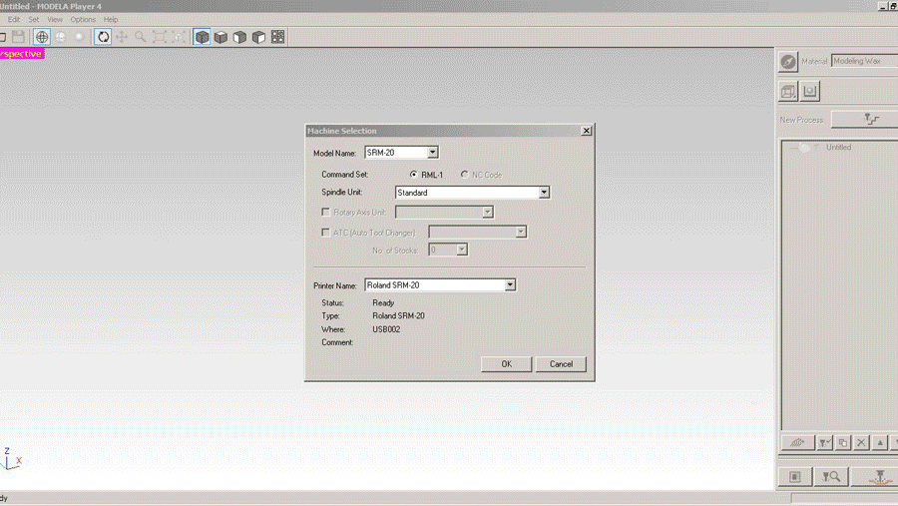Switch to front-face cube view
The height and width of the screenshot is (506, 898).
(239, 37)
